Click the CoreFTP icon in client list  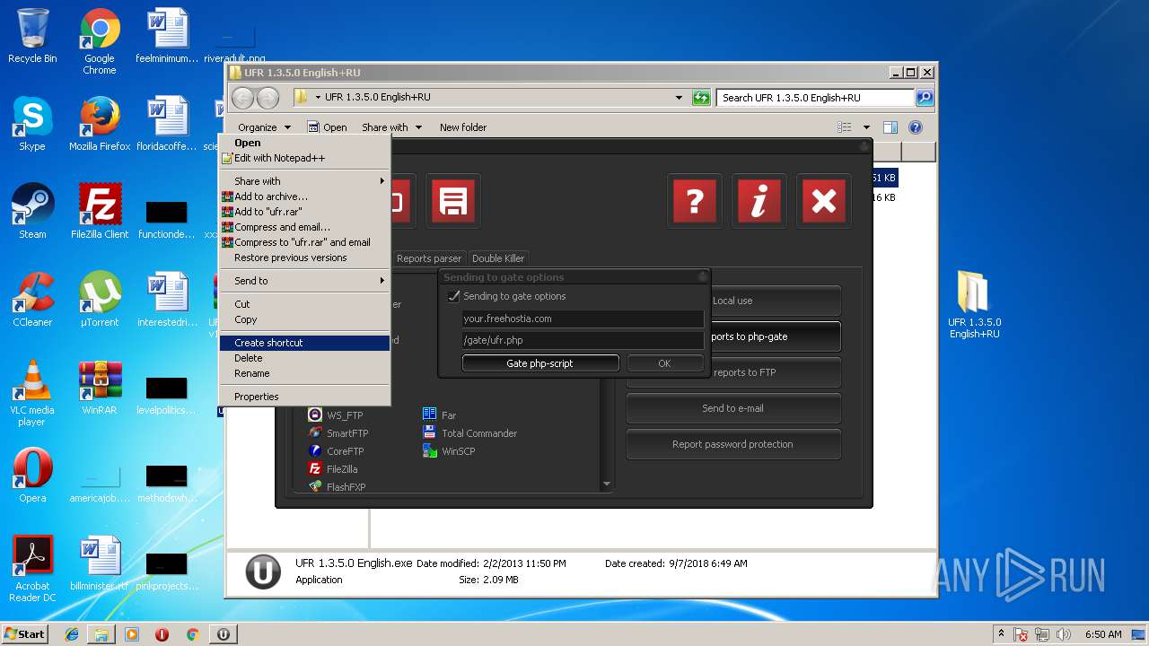coord(315,450)
